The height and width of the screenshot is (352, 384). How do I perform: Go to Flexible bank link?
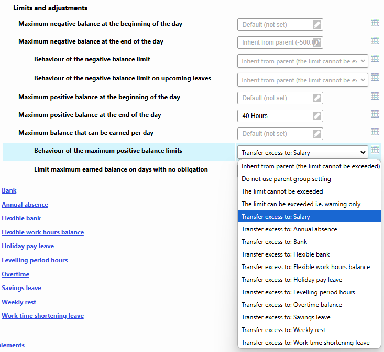[x=21, y=218]
